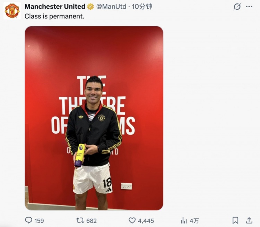
Task: Open the Manchester United profile avatar
Action: (12, 11)
